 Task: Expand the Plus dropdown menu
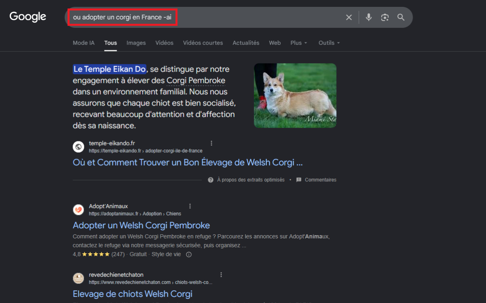(x=299, y=43)
